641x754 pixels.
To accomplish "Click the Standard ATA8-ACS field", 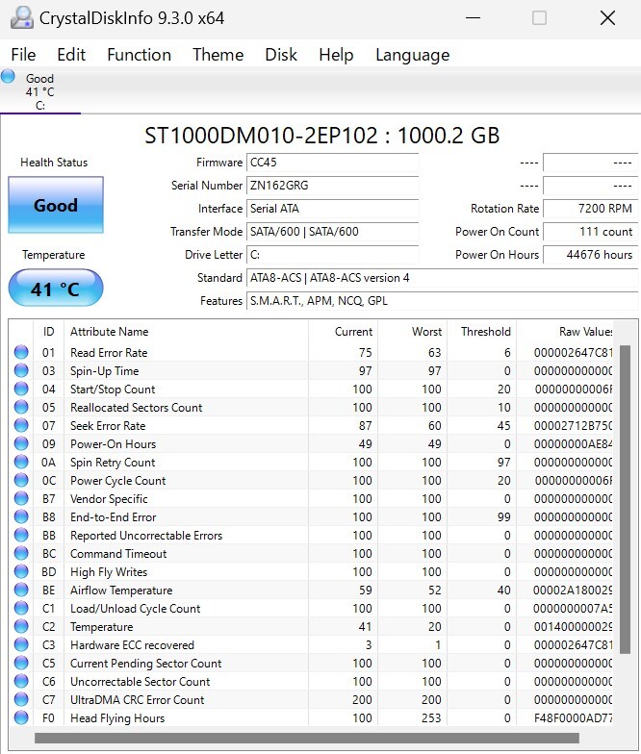I will 443,278.
